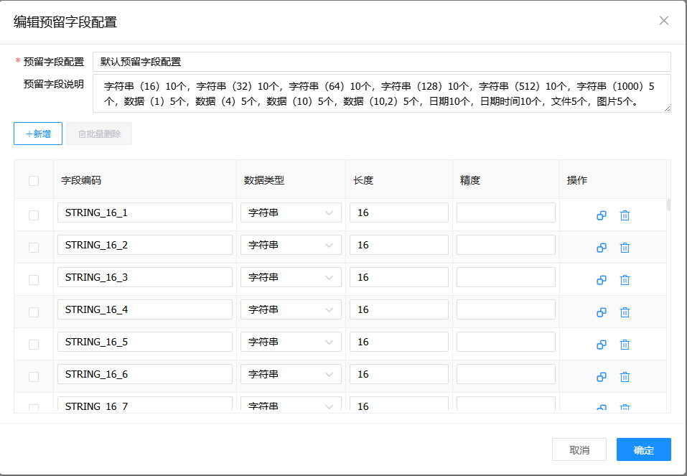Copy the STRING_16_2 row
This screenshot has width=687, height=476.
602,248
